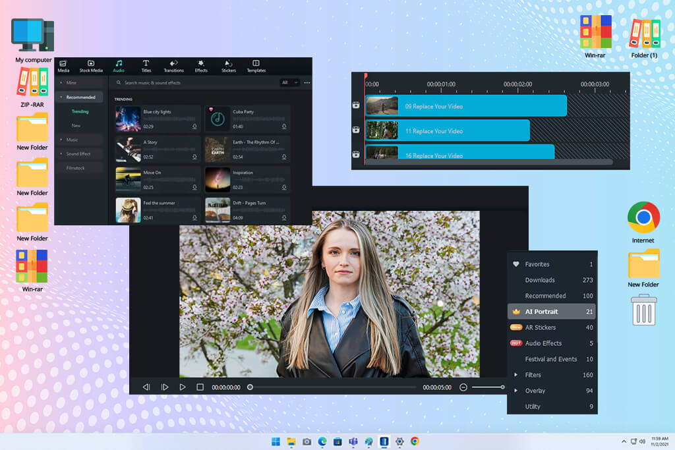Open the Stock Media tab
Viewport: 675px width, 450px height.
click(91, 67)
